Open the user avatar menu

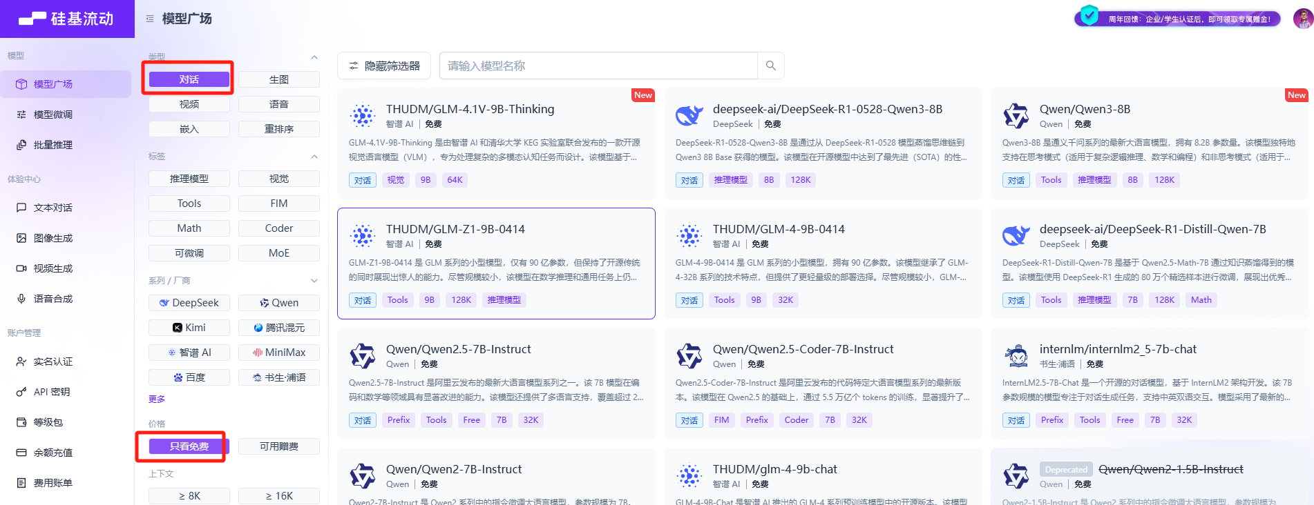tap(1302, 19)
